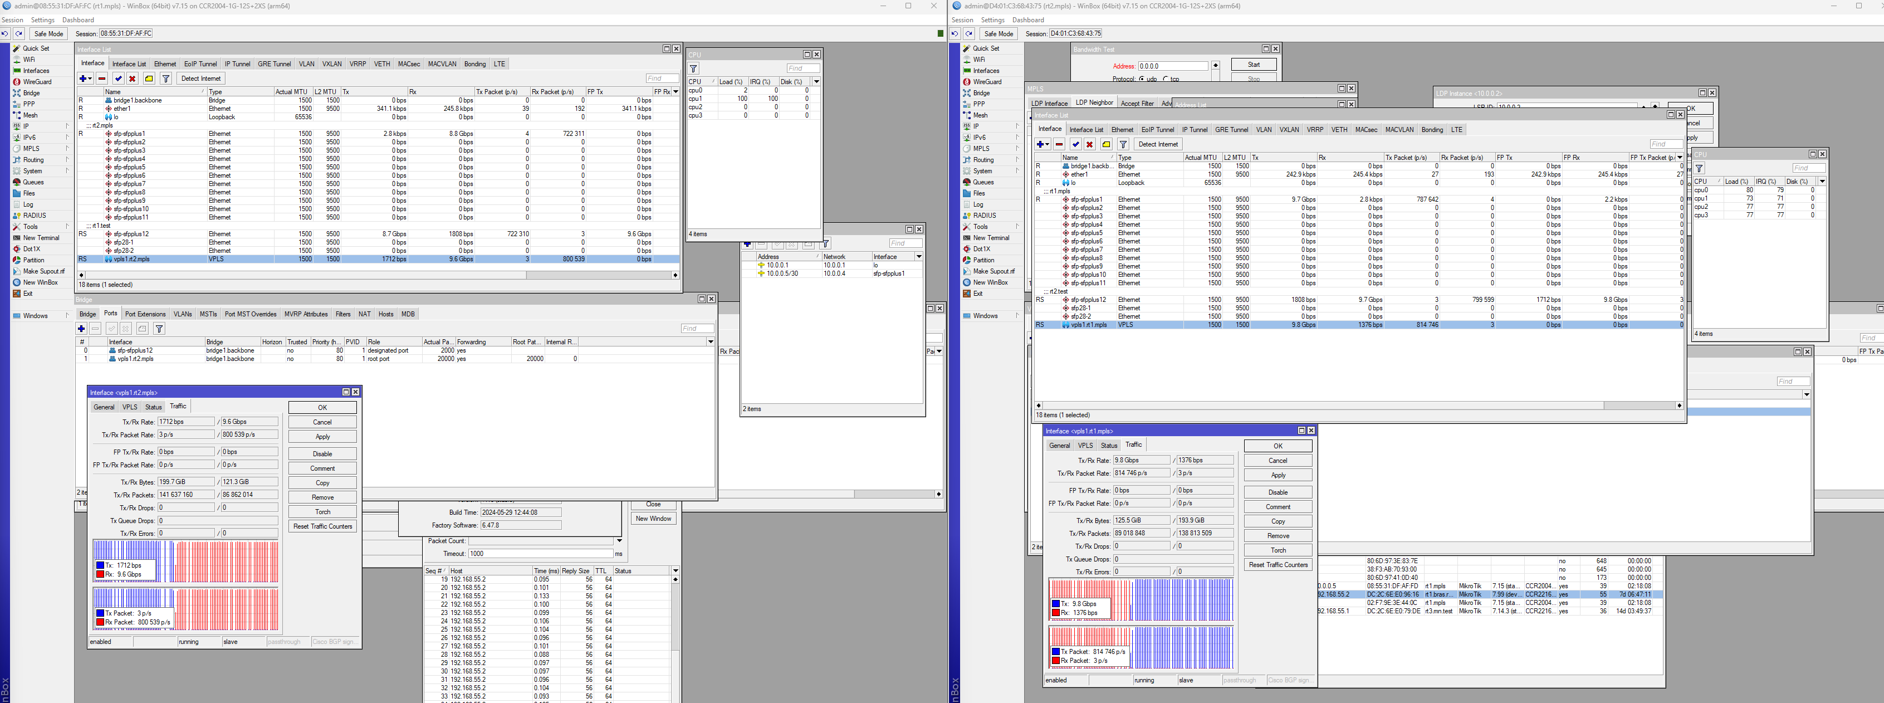Click blue checkmark Enable icon in right rt2.mpls Interface List
This screenshot has width=1884, height=703.
(x=1075, y=144)
